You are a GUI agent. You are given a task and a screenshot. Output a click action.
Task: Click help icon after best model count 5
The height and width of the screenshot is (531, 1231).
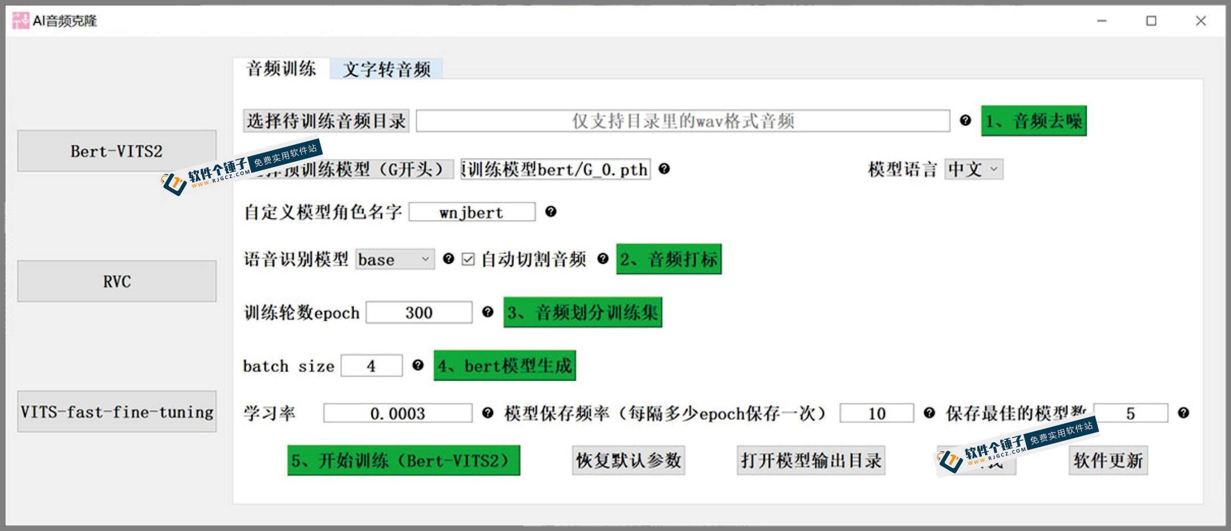pyautogui.click(x=1184, y=412)
